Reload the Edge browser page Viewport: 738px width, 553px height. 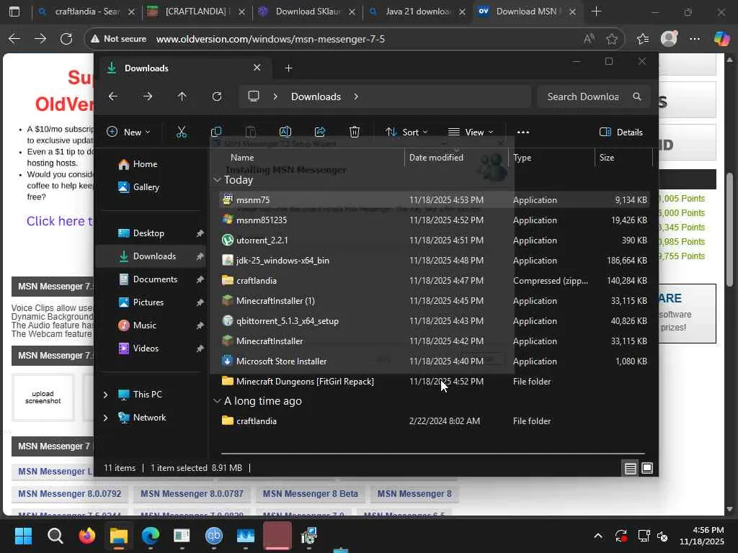[66, 39]
